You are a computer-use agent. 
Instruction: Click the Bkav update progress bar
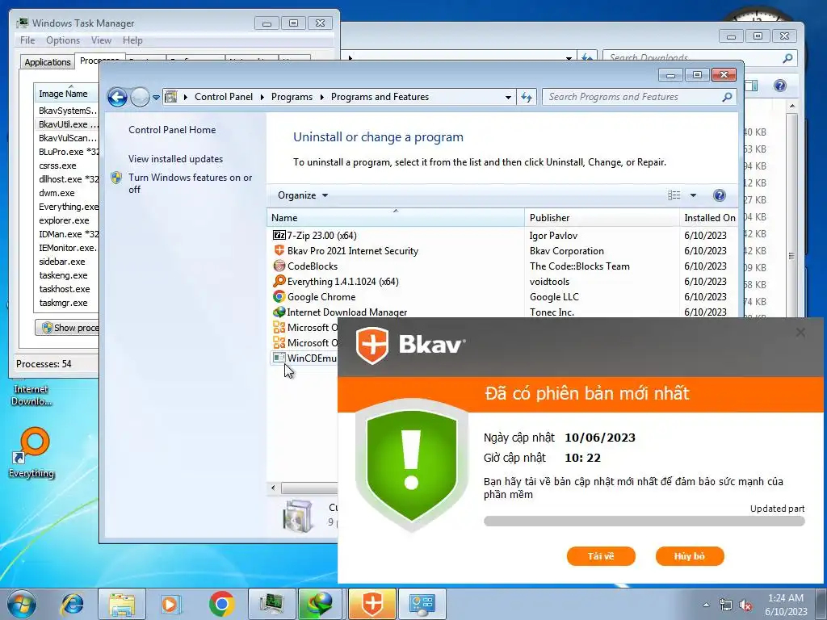(x=644, y=522)
